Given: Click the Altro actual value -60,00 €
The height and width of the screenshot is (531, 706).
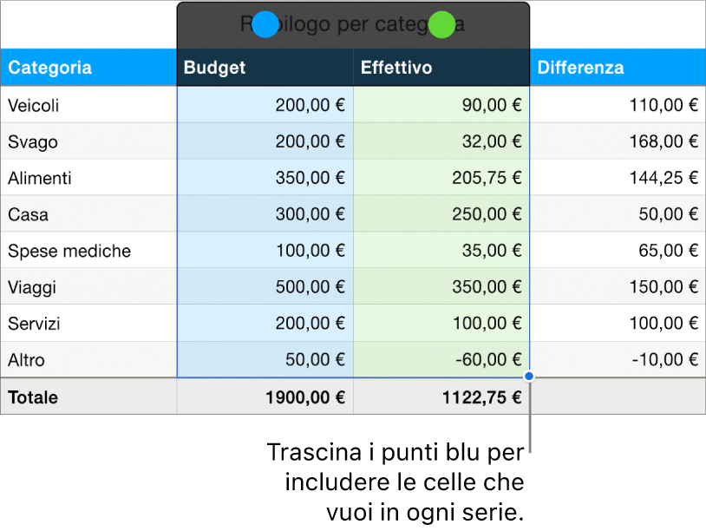Looking at the screenshot, I should (x=441, y=360).
